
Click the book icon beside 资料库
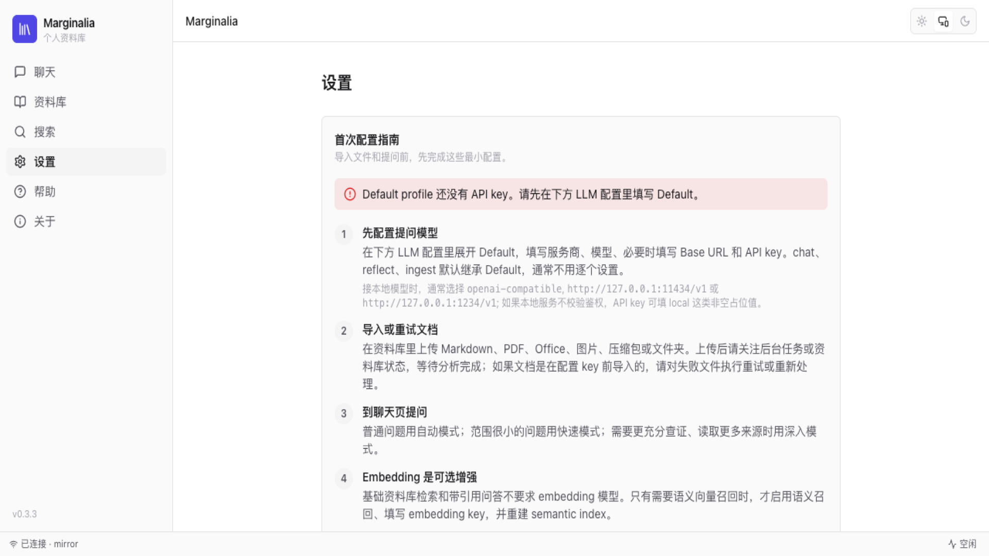point(20,101)
